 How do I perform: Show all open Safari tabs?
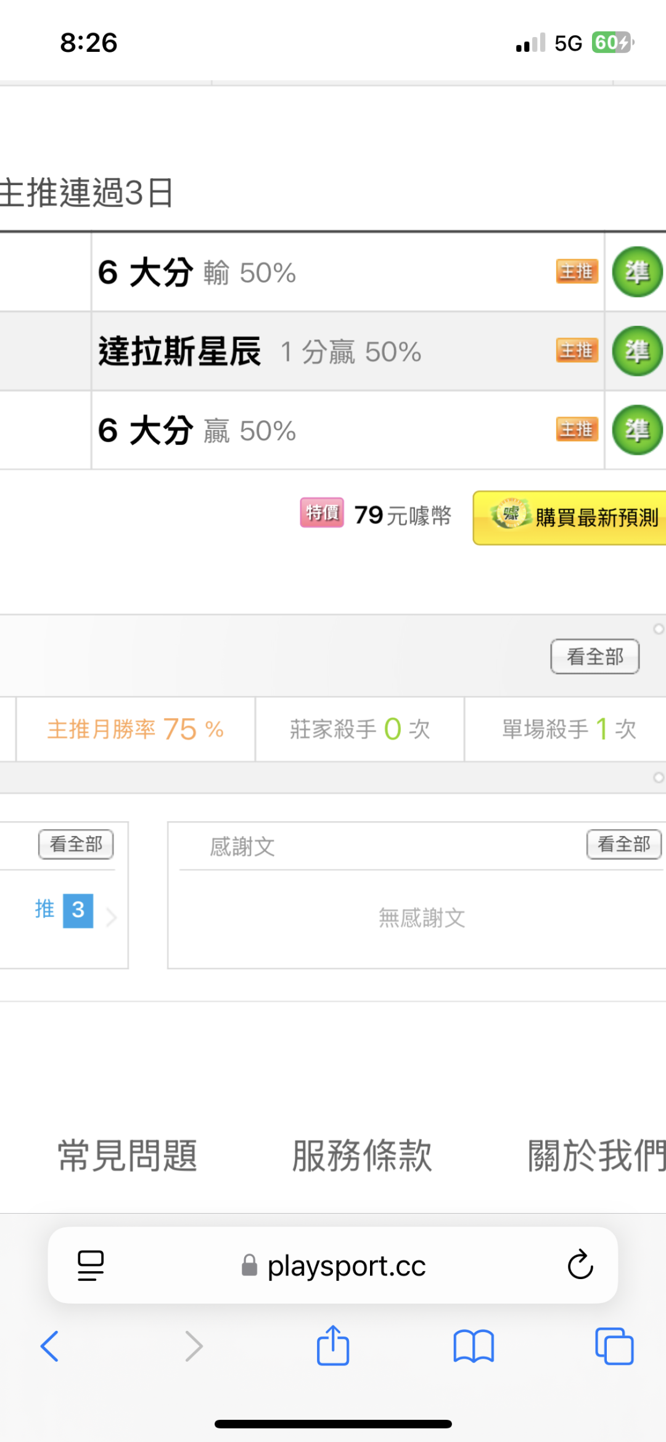(614, 1346)
